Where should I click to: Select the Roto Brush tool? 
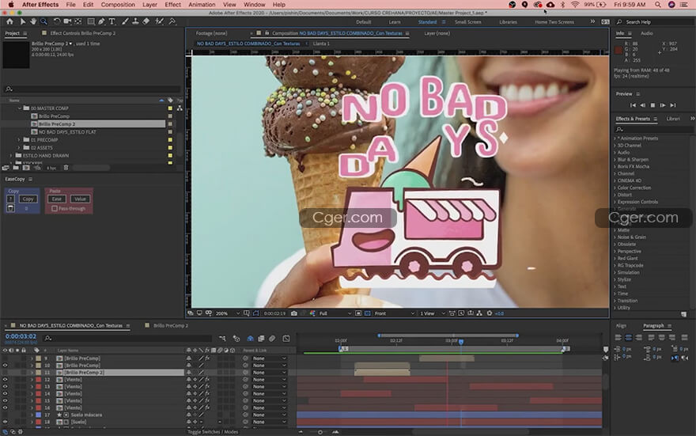coord(159,21)
